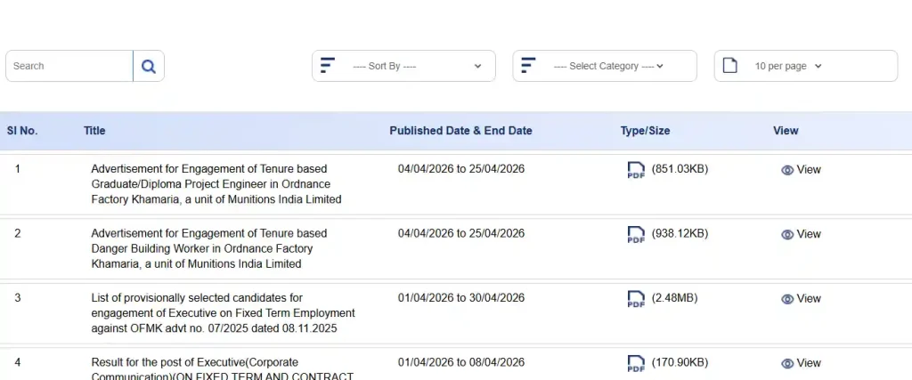Open PDF icon for Danger Building Worker advertisement

coord(636,234)
